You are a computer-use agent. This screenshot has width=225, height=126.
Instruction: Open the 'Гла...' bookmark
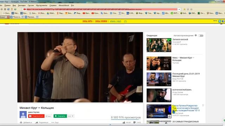pos(148,13)
